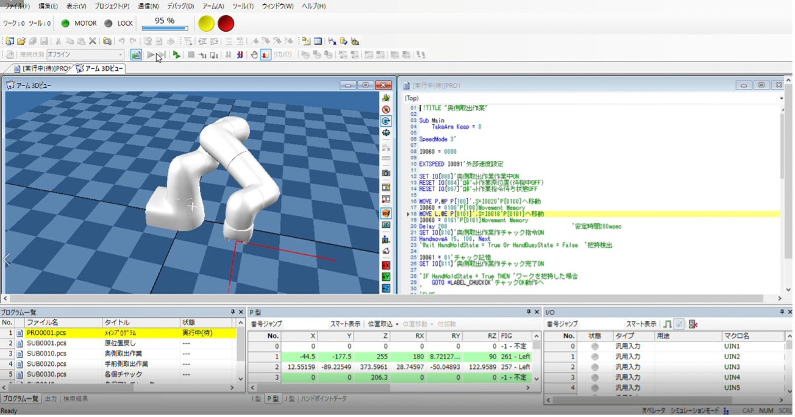
Task: Click スマート表示 in the I/O panel
Action: [x=641, y=324]
